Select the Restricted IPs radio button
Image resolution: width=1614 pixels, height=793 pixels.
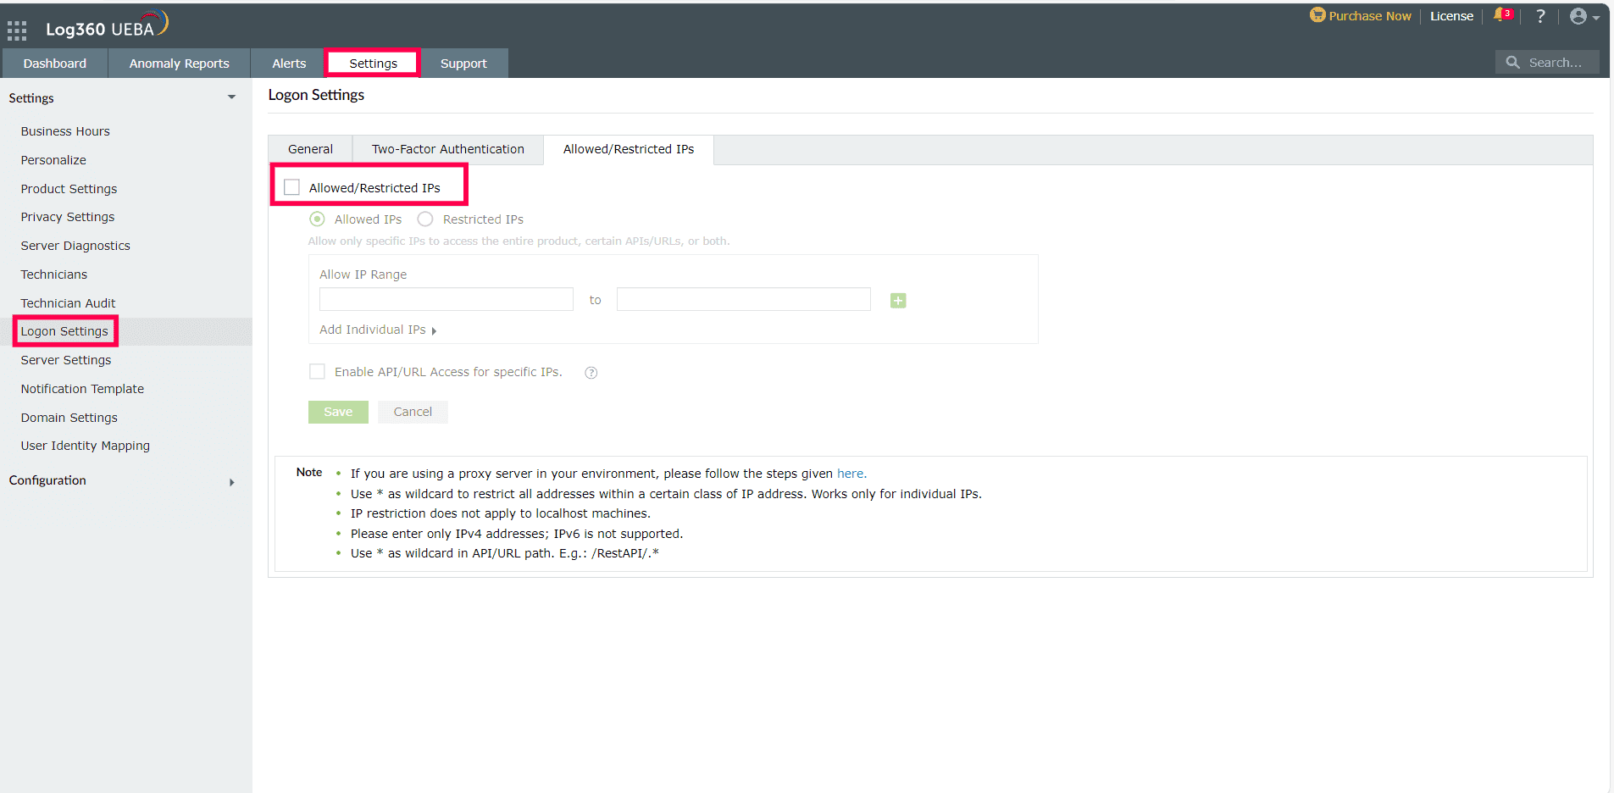coord(424,219)
